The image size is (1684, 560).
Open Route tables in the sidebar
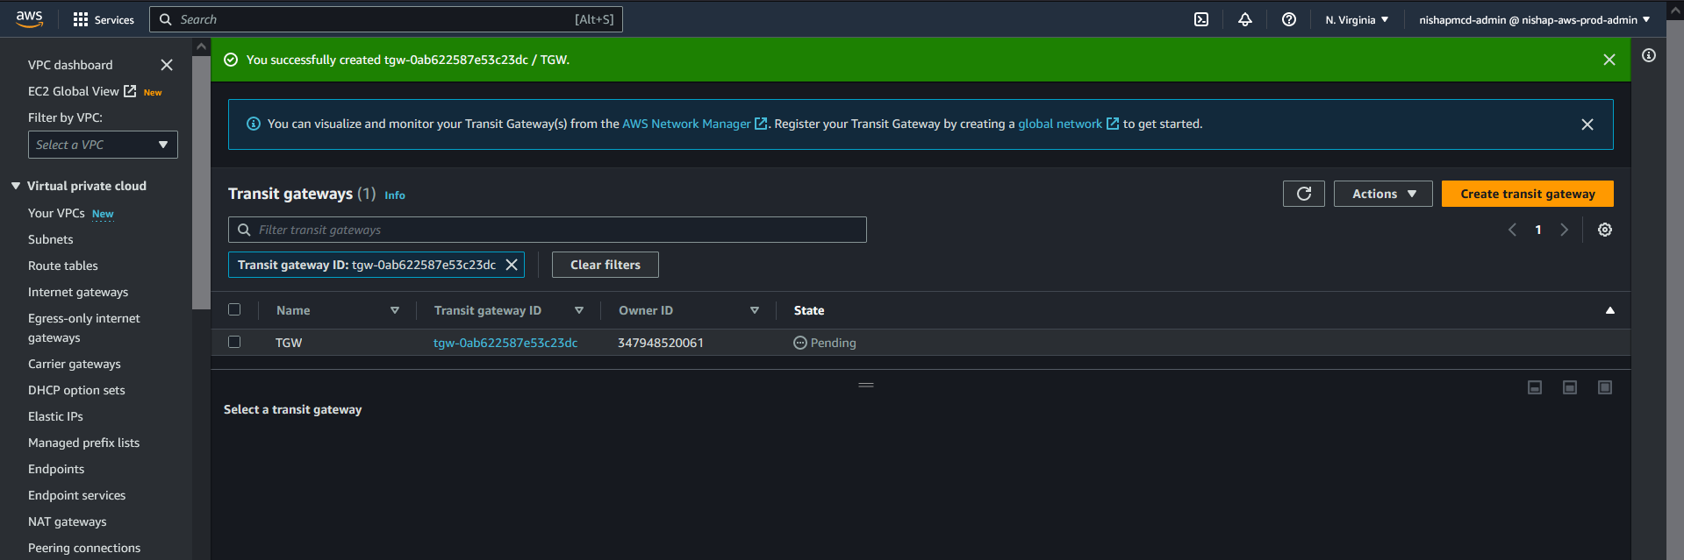(x=63, y=266)
